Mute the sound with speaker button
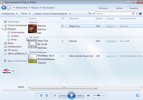Image resolution: width=143 pixels, height=100 pixels. 88,95
